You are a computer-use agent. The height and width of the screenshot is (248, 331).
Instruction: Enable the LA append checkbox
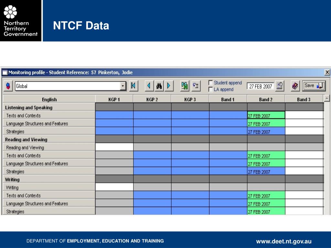click(x=210, y=89)
